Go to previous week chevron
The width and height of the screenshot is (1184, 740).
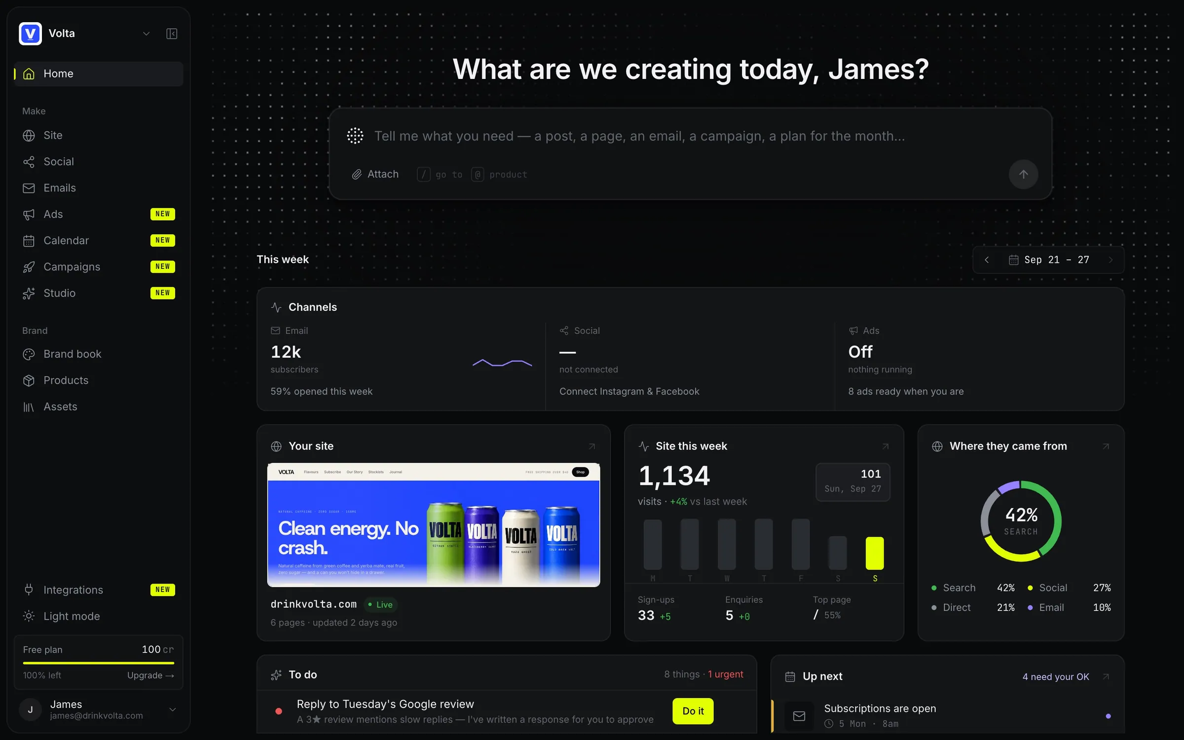pyautogui.click(x=987, y=260)
